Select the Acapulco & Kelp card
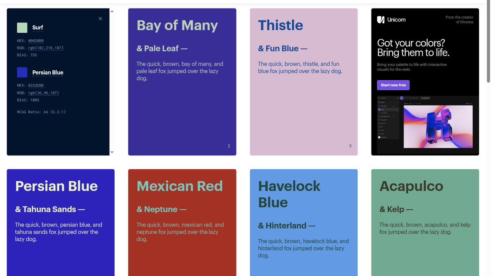The width and height of the screenshot is (491, 276). (425, 222)
